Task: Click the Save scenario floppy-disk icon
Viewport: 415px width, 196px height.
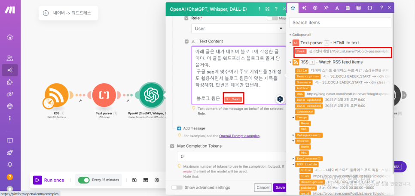Action: pyautogui.click(x=134, y=180)
